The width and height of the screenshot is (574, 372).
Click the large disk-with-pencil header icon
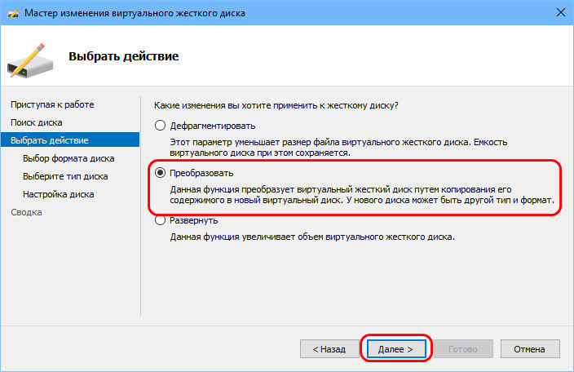[30, 60]
